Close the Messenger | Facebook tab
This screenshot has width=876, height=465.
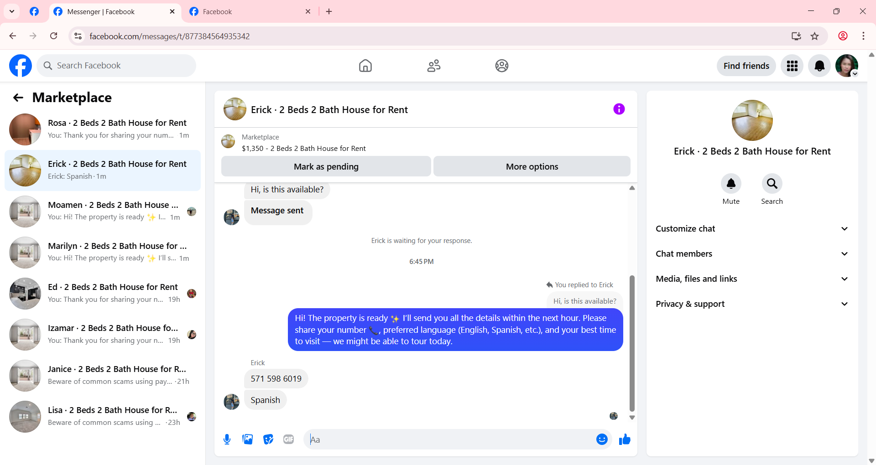tap(172, 11)
